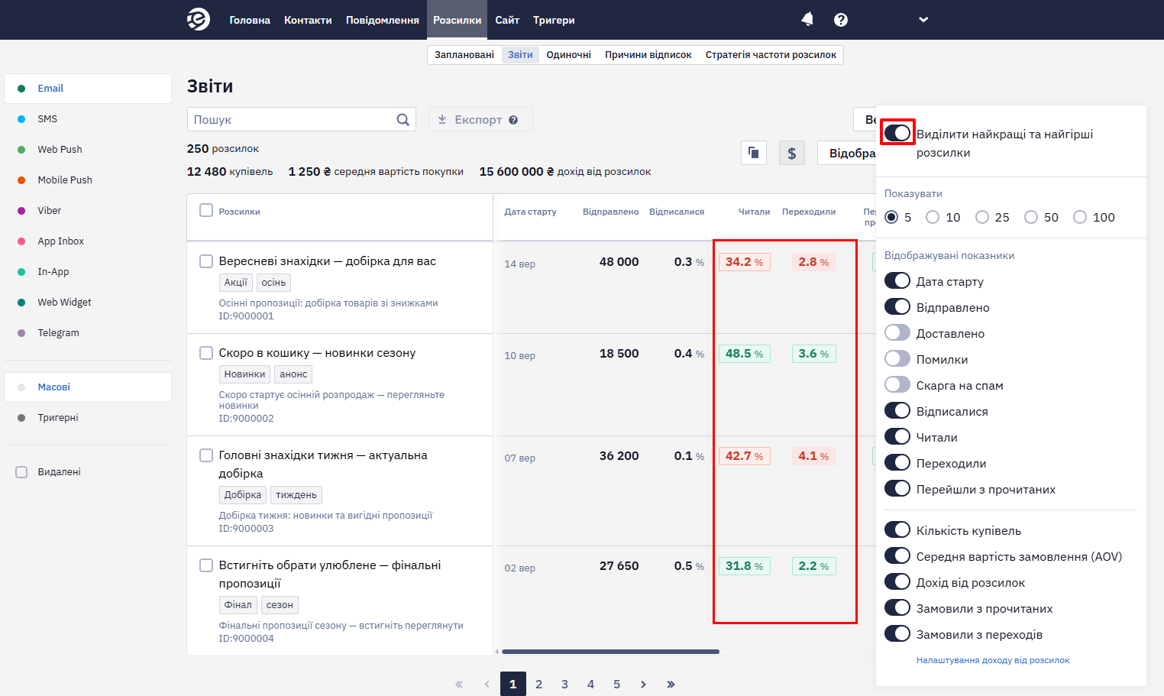The height and width of the screenshot is (696, 1164).
Task: Click the horizontal table scrollbar
Action: click(610, 652)
